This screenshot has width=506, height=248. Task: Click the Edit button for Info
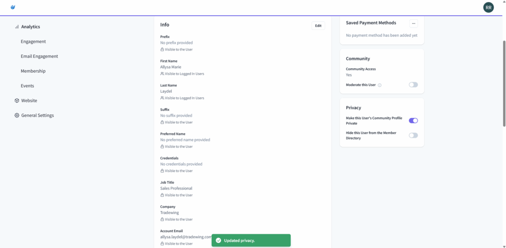(x=318, y=26)
